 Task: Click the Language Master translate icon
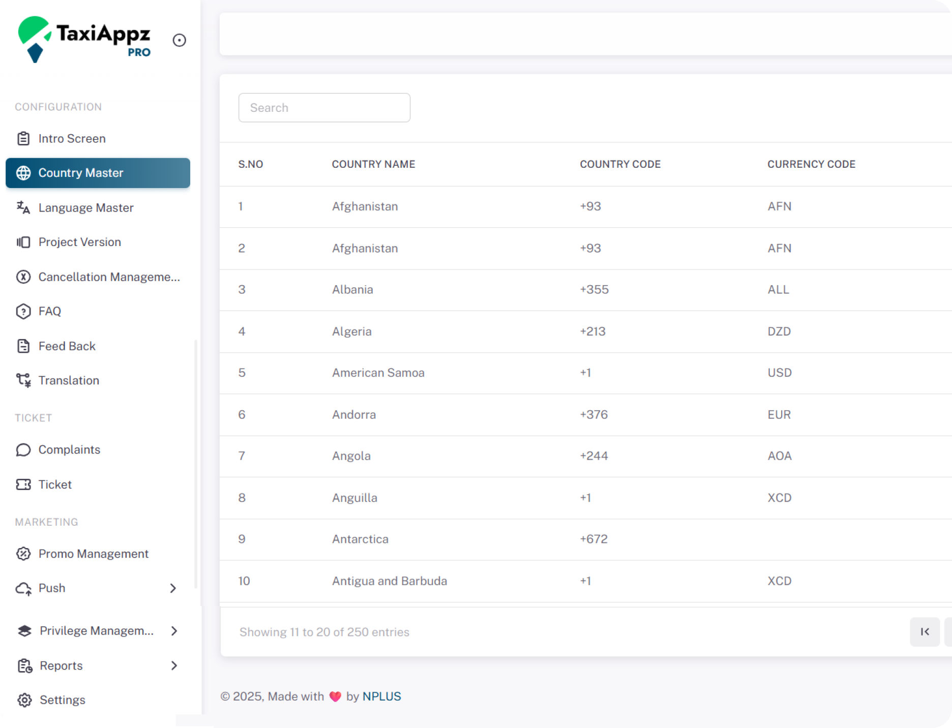[23, 207]
